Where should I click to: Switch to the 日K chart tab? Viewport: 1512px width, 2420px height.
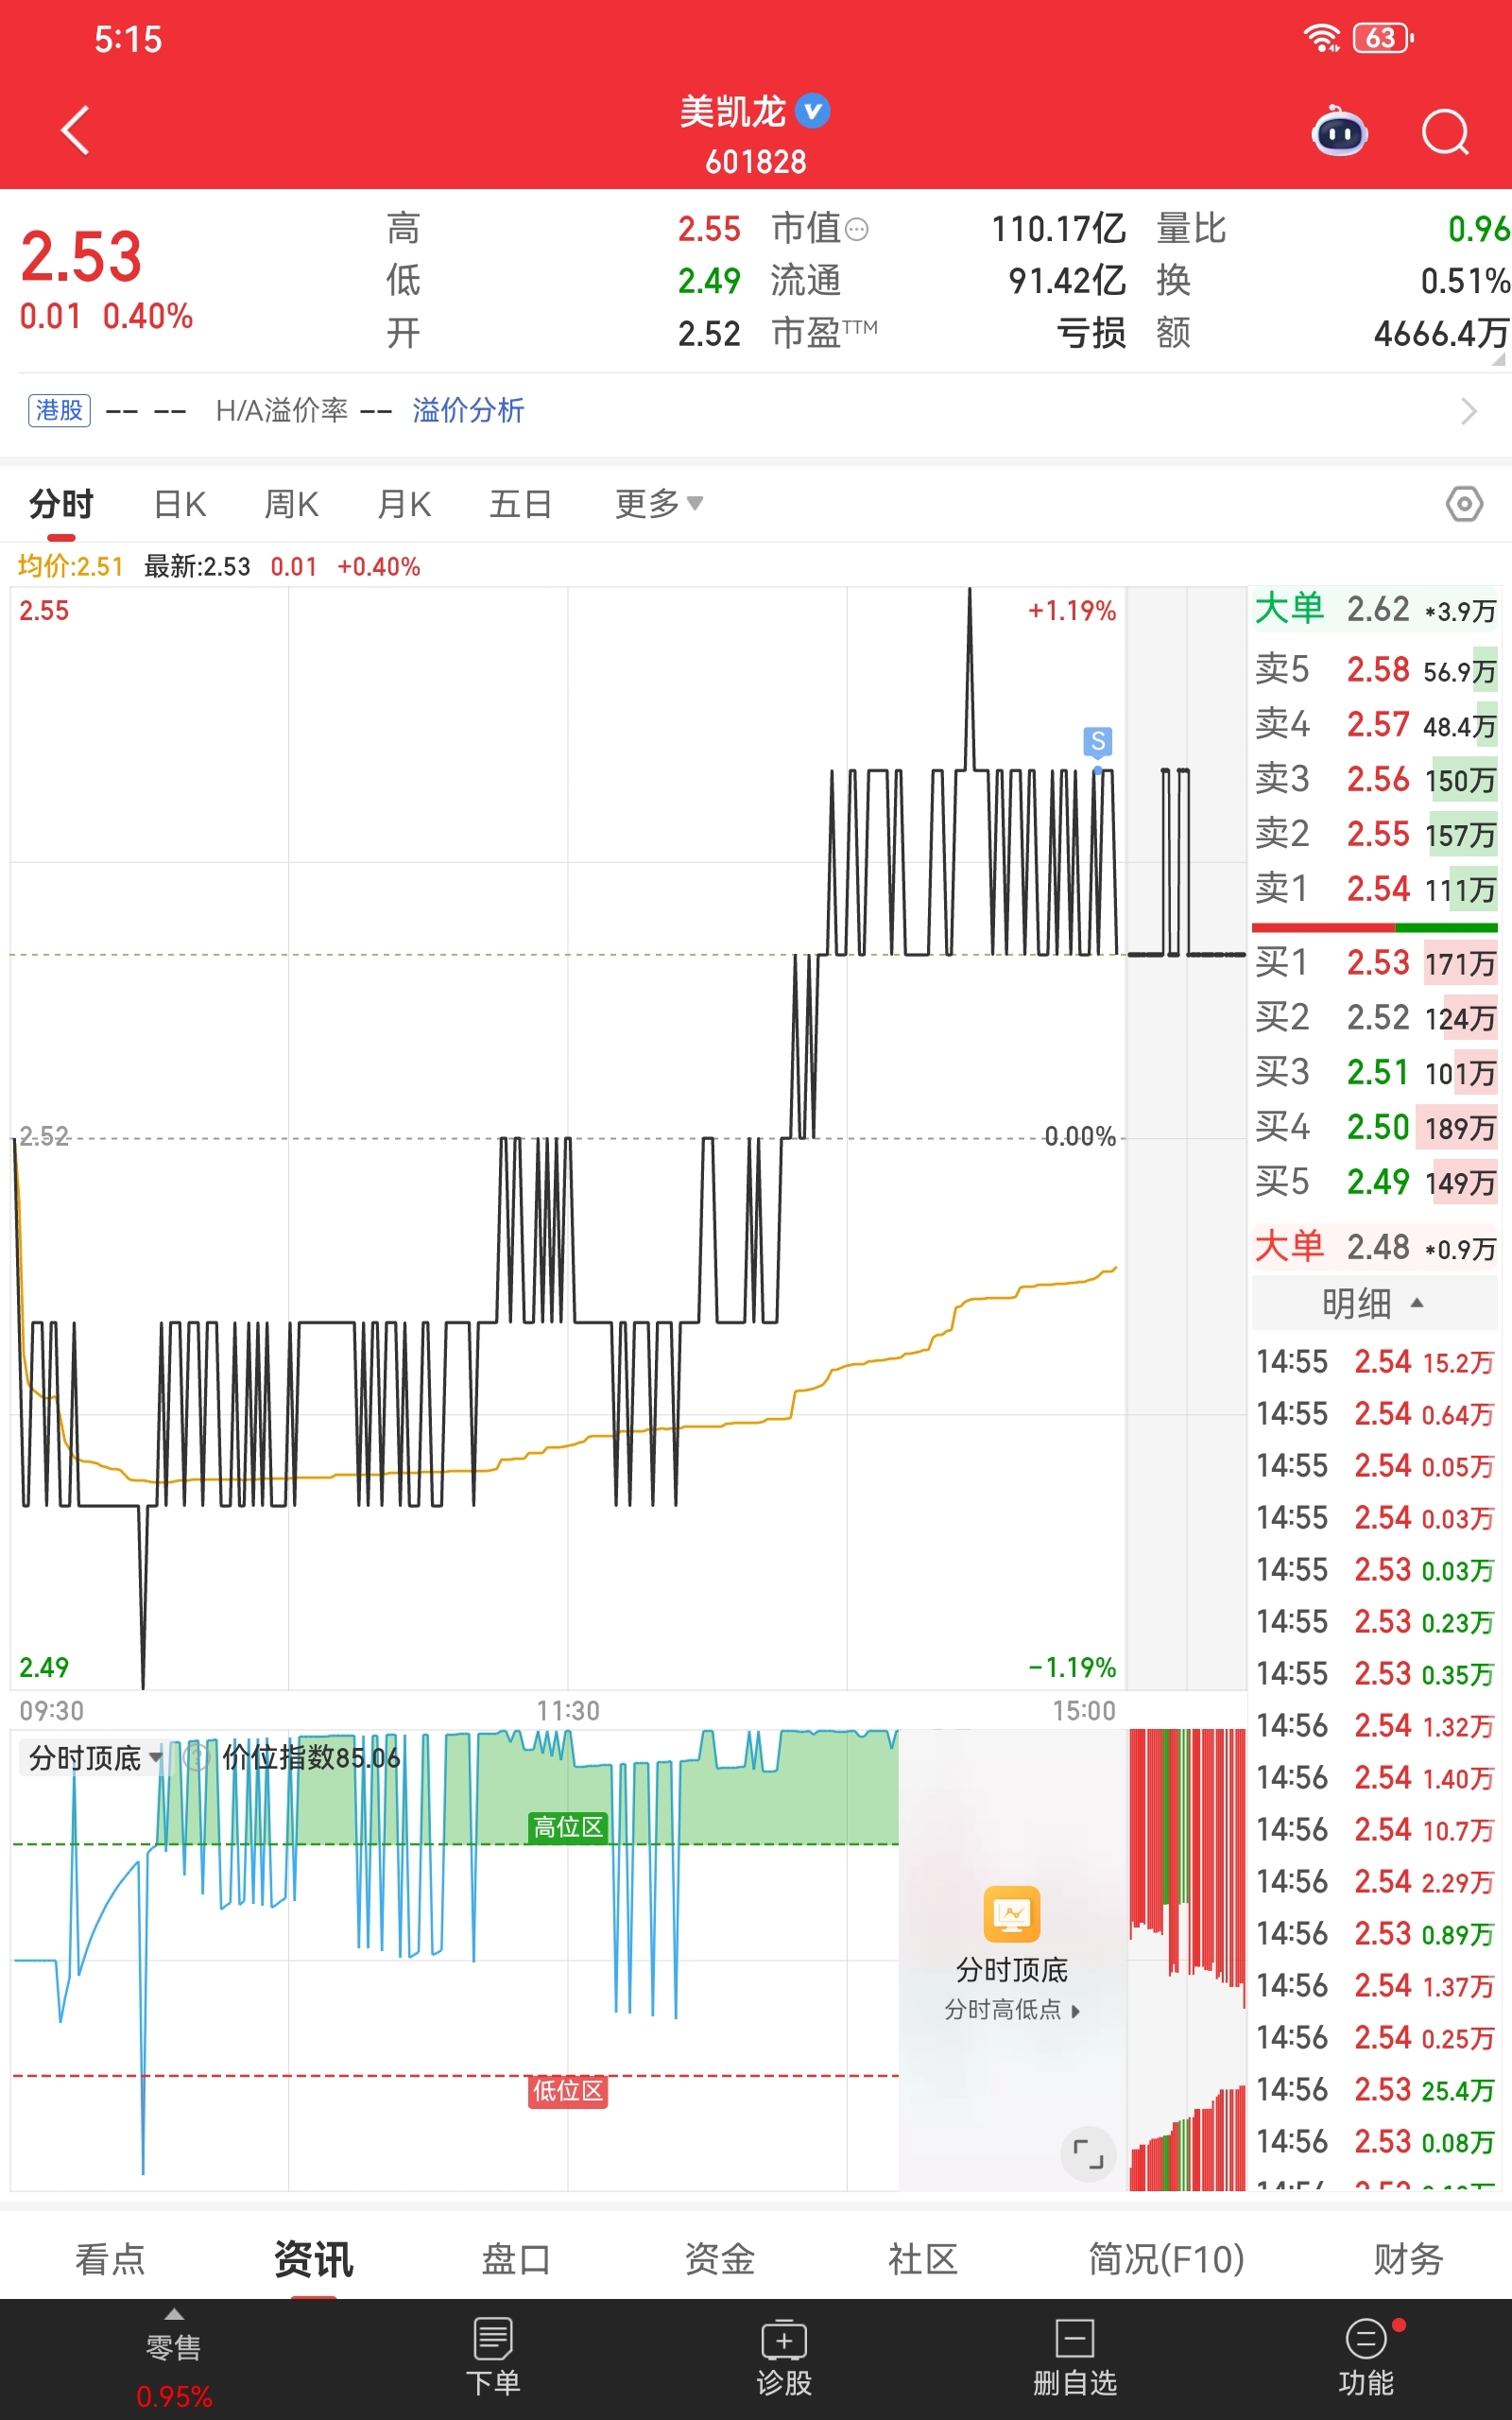coord(180,503)
